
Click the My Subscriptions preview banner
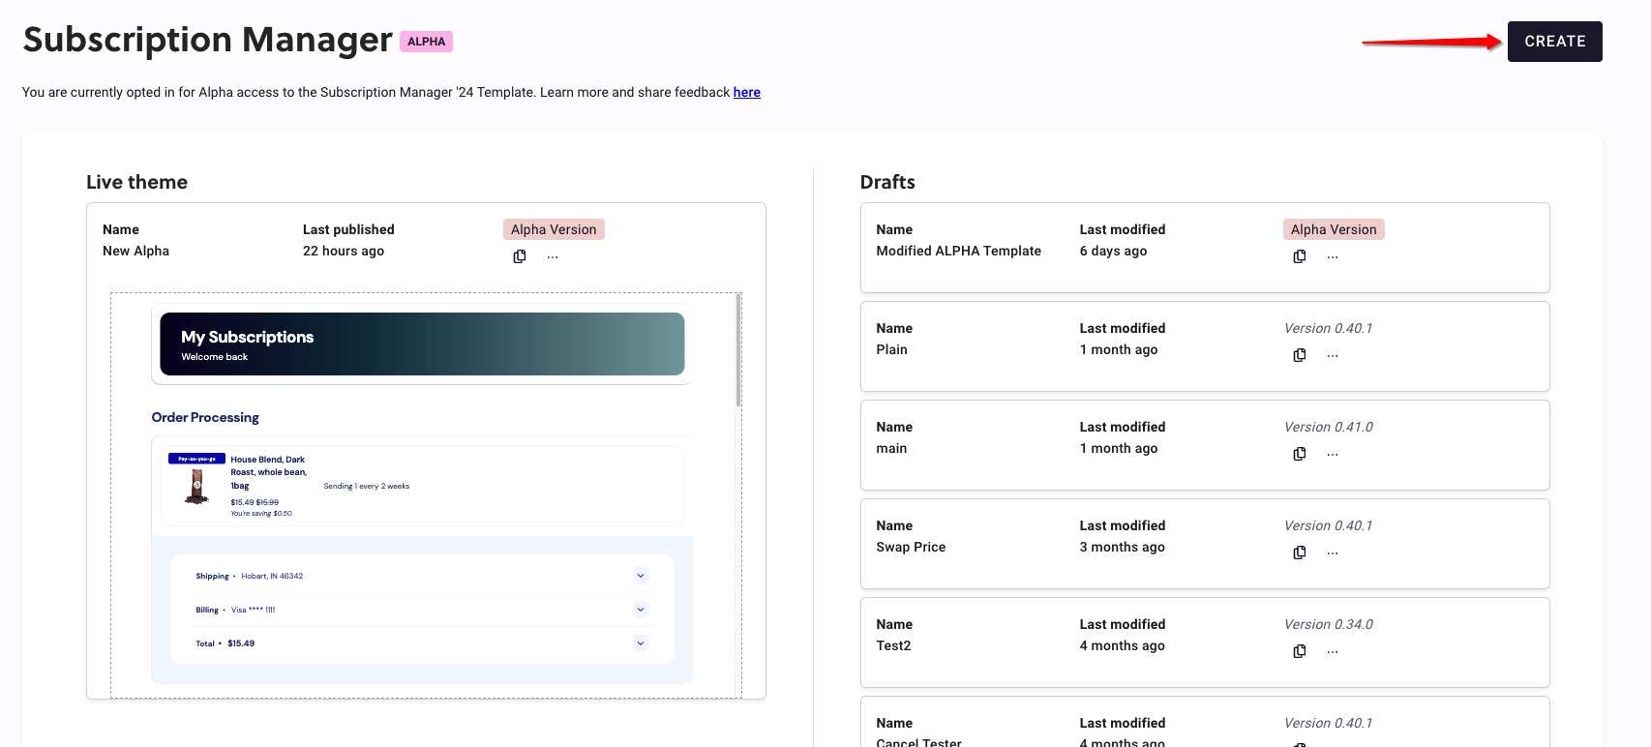[x=422, y=344]
